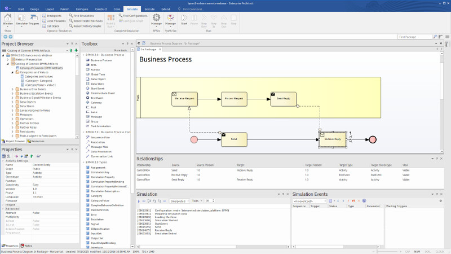Open Find Simulations in the ribbon

[83, 16]
